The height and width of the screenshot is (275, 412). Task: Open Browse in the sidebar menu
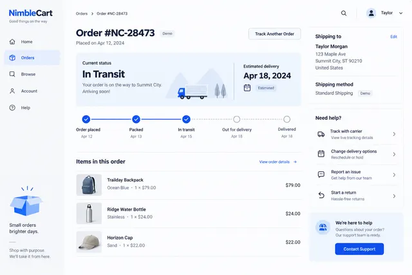pos(32,75)
